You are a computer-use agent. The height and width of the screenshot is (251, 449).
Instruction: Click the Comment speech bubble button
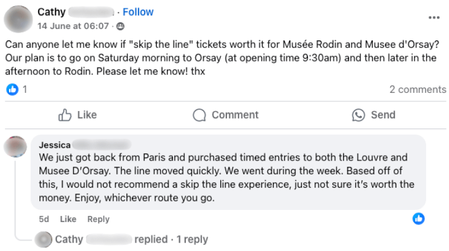225,115
